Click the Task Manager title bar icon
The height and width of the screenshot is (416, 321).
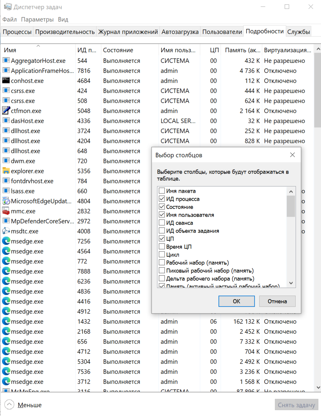(x=8, y=7)
